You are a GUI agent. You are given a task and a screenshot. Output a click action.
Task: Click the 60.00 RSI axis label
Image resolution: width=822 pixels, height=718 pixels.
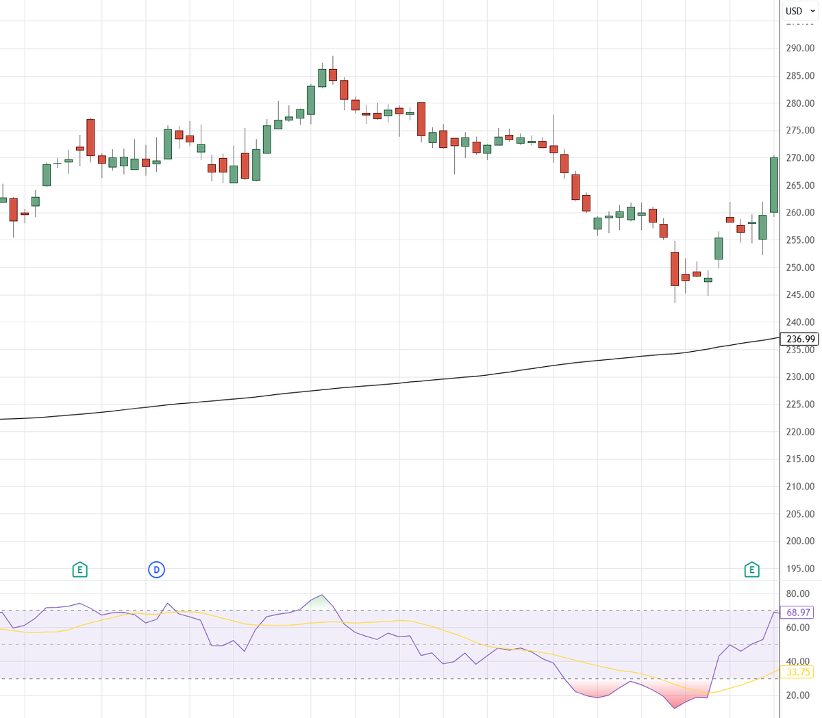(798, 628)
